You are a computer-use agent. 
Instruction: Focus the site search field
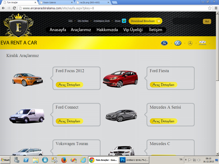(x=188, y=21)
